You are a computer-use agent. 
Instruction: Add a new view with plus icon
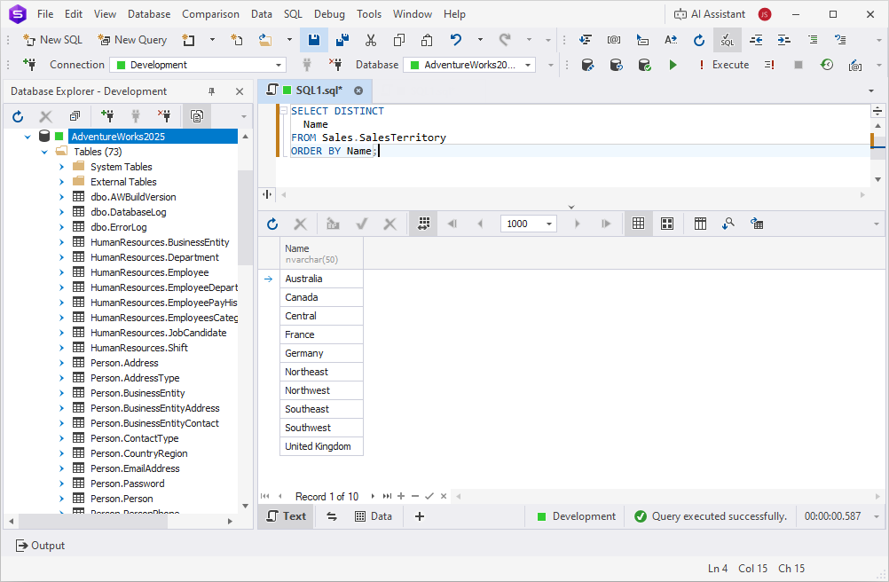420,516
